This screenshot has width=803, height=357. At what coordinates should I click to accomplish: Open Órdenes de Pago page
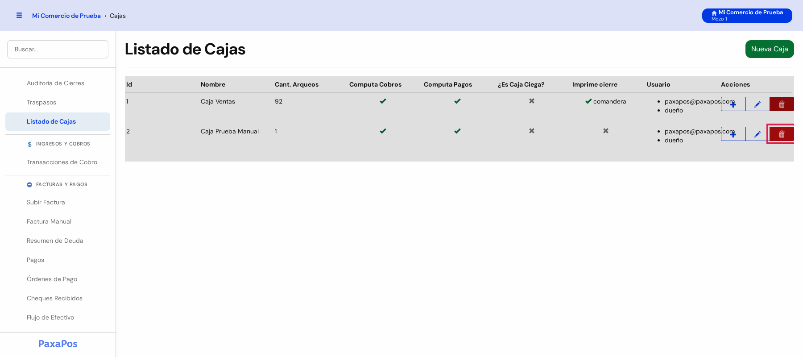[x=58, y=279]
